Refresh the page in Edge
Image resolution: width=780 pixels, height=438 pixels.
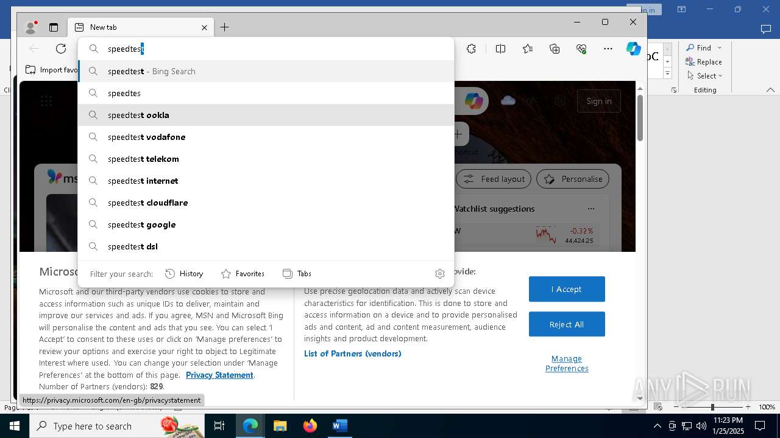61,49
